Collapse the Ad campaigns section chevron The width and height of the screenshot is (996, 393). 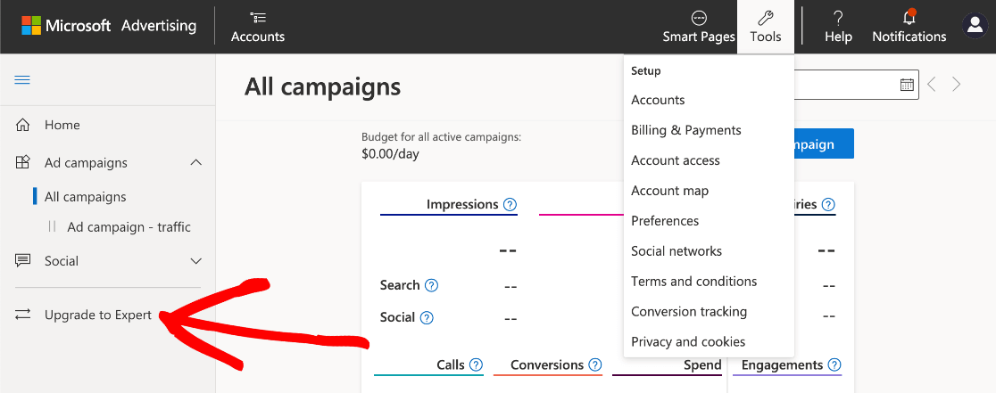[x=196, y=163]
